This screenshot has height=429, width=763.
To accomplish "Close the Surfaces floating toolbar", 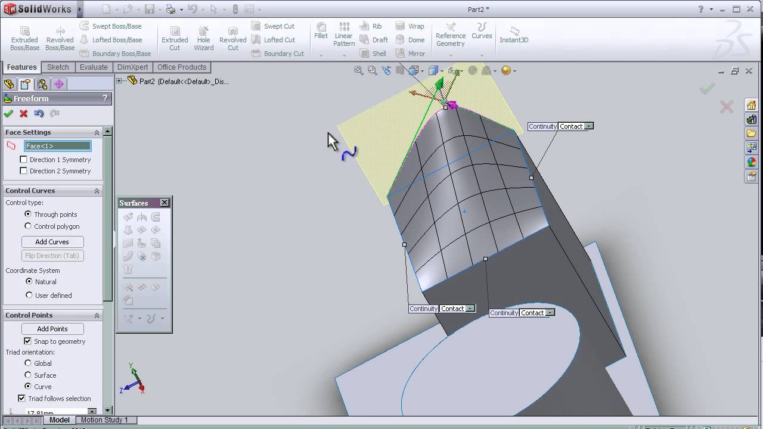I will 165,203.
